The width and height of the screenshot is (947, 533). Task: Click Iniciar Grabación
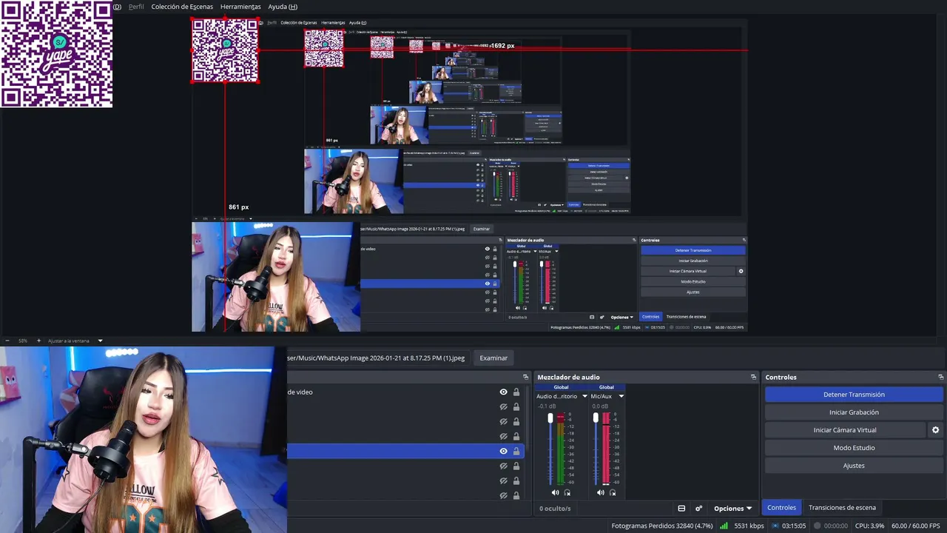854,412
